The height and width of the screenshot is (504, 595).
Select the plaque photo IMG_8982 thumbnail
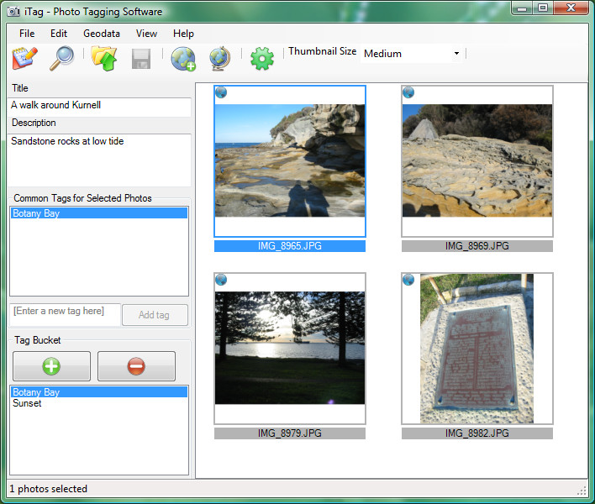click(477, 348)
